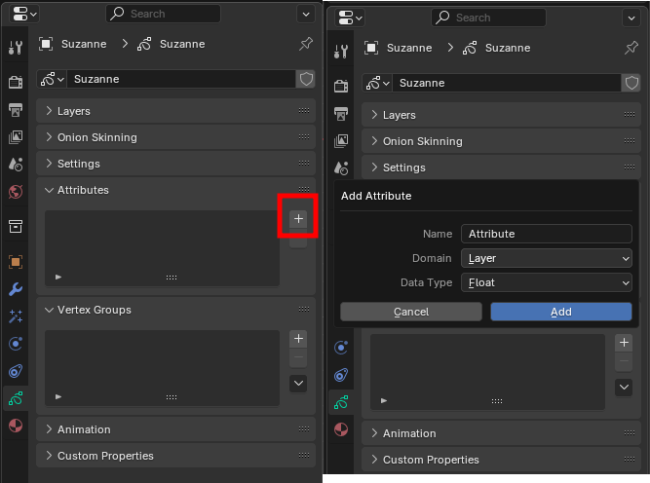Toggle pin icon in left panel
650x483 pixels.
[306, 44]
